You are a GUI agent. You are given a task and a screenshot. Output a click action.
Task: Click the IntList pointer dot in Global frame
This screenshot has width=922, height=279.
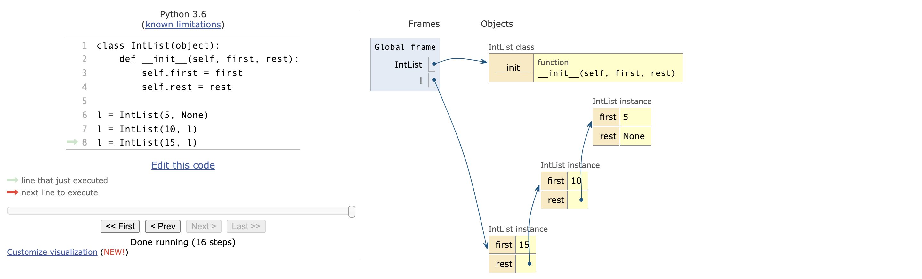tap(434, 64)
